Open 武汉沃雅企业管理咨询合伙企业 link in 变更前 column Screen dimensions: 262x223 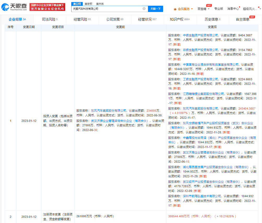[120, 121]
